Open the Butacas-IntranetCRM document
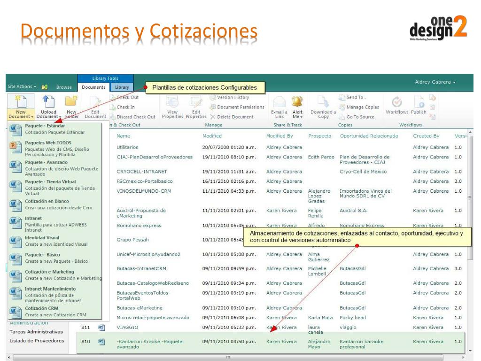The width and height of the screenshot is (481, 361). tap(141, 268)
